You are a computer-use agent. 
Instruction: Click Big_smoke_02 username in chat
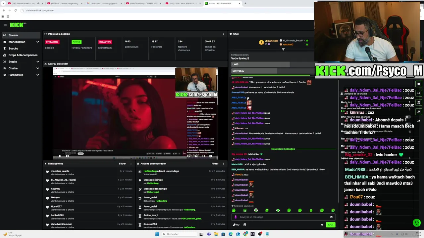coord(239,154)
